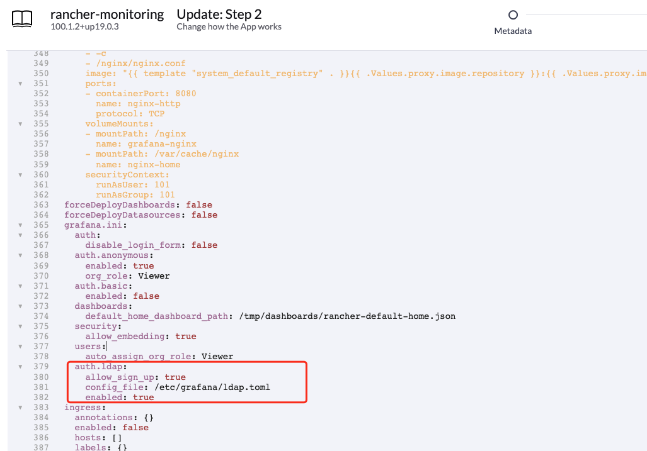647x451 pixels.
Task: Click line number 374 in gutter
Action: [x=41, y=316]
